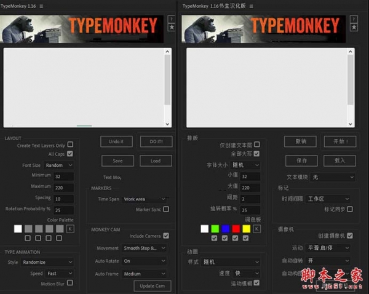Click the Update Cam button
The height and width of the screenshot is (294, 369).
click(153, 286)
